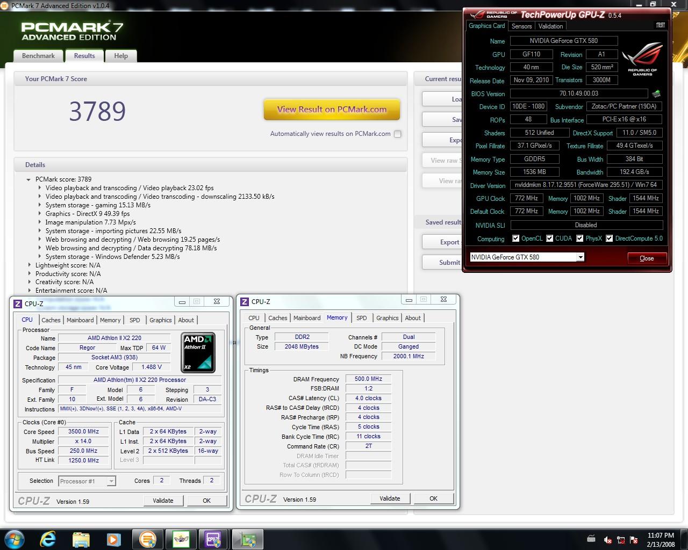This screenshot has height=550, width=688.
Task: Expand the Productivity score N/A node
Action: [x=29, y=274]
